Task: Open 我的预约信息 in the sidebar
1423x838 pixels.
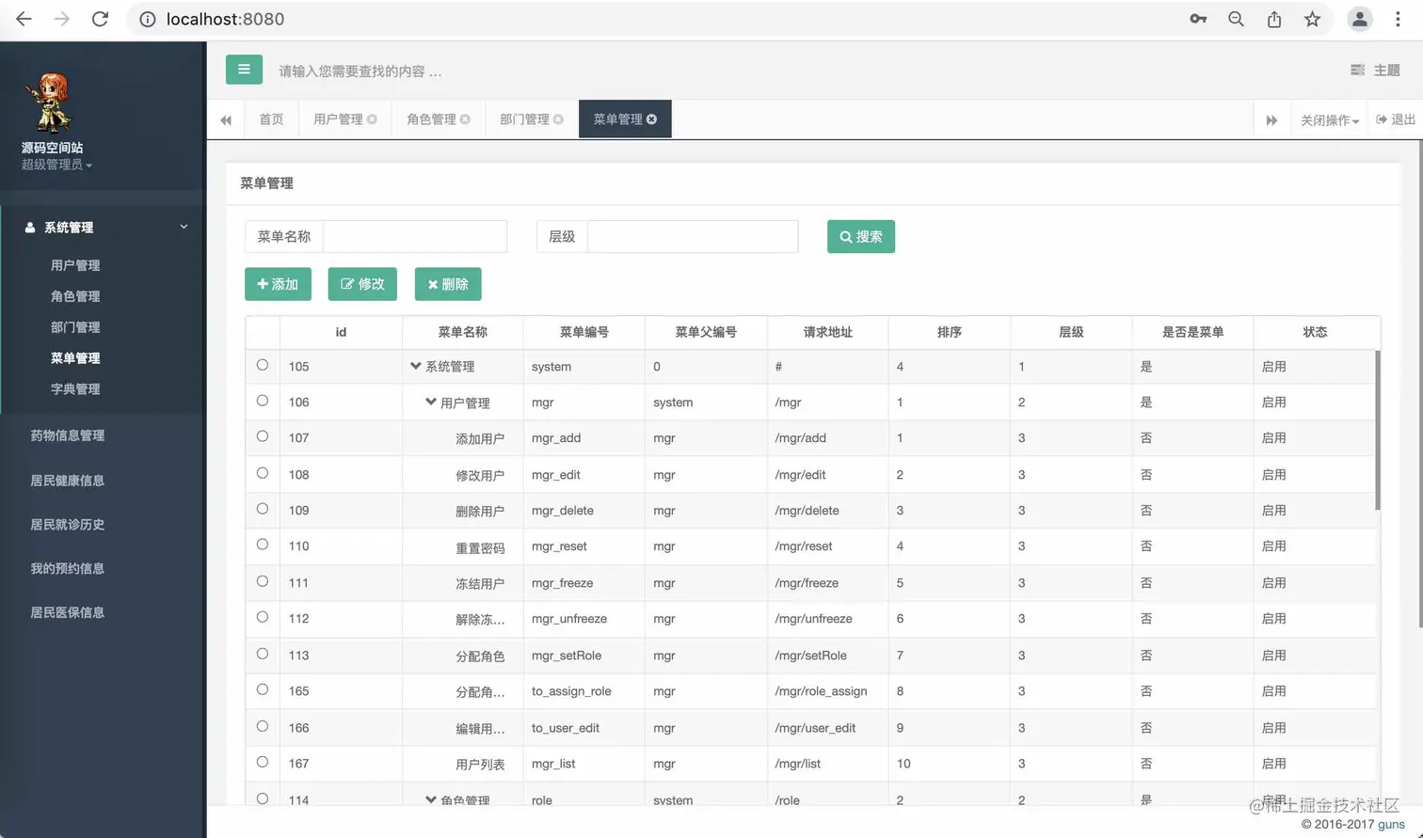Action: 67,569
